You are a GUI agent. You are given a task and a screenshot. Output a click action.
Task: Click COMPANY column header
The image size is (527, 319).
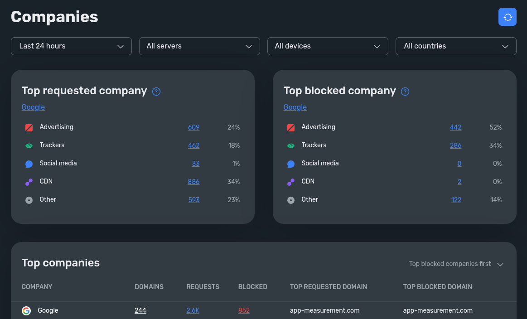pos(37,287)
